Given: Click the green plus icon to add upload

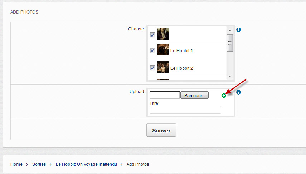Looking at the screenshot, I should coord(224,96).
